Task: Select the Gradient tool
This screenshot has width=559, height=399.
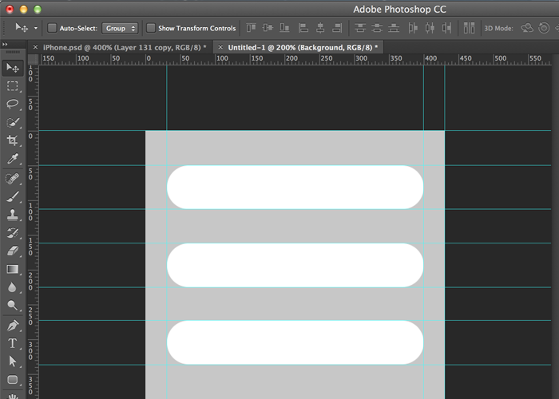Action: click(13, 269)
